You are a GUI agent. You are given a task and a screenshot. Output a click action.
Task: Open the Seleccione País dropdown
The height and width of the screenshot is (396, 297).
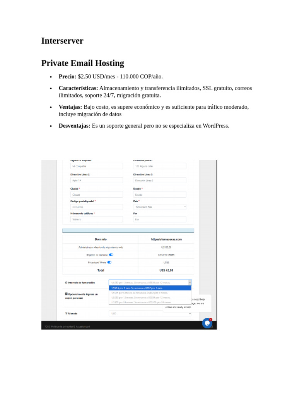click(160, 207)
